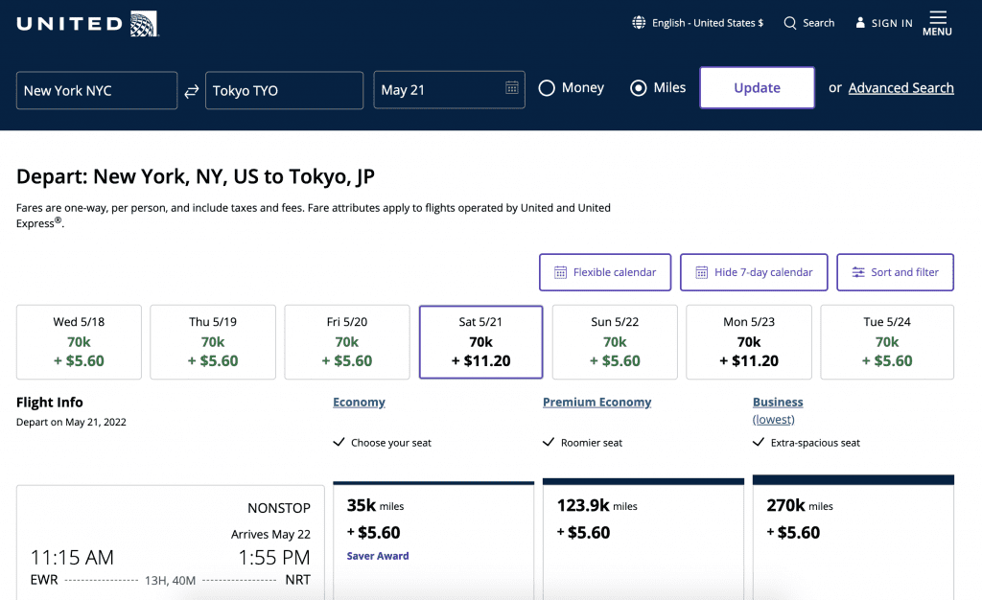The image size is (982, 600).
Task: Select the Money radio button
Action: (546, 88)
